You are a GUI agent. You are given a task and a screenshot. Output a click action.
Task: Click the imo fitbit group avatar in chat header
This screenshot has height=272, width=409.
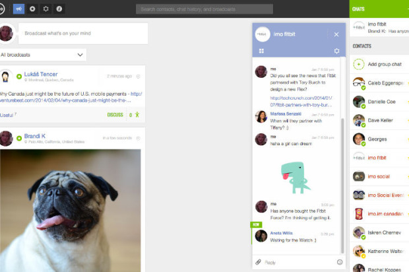[263, 34]
